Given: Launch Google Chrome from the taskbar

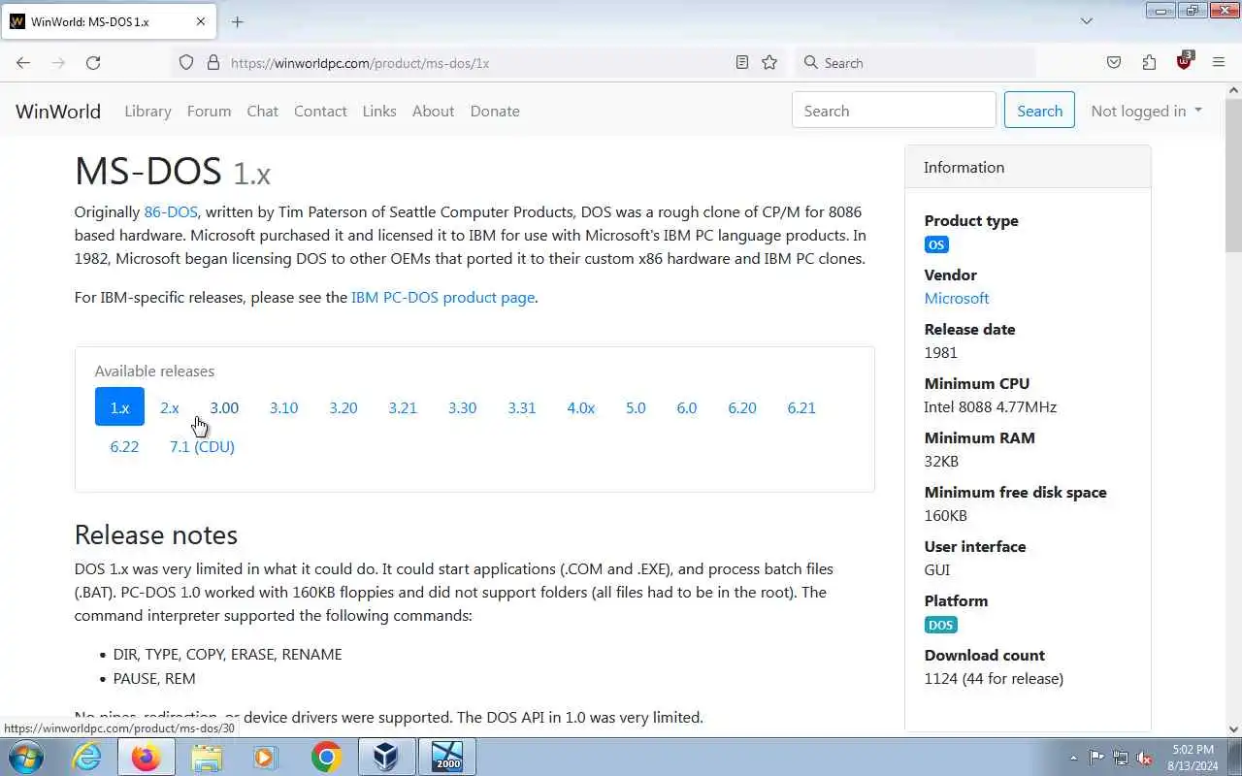Looking at the screenshot, I should 327,757.
